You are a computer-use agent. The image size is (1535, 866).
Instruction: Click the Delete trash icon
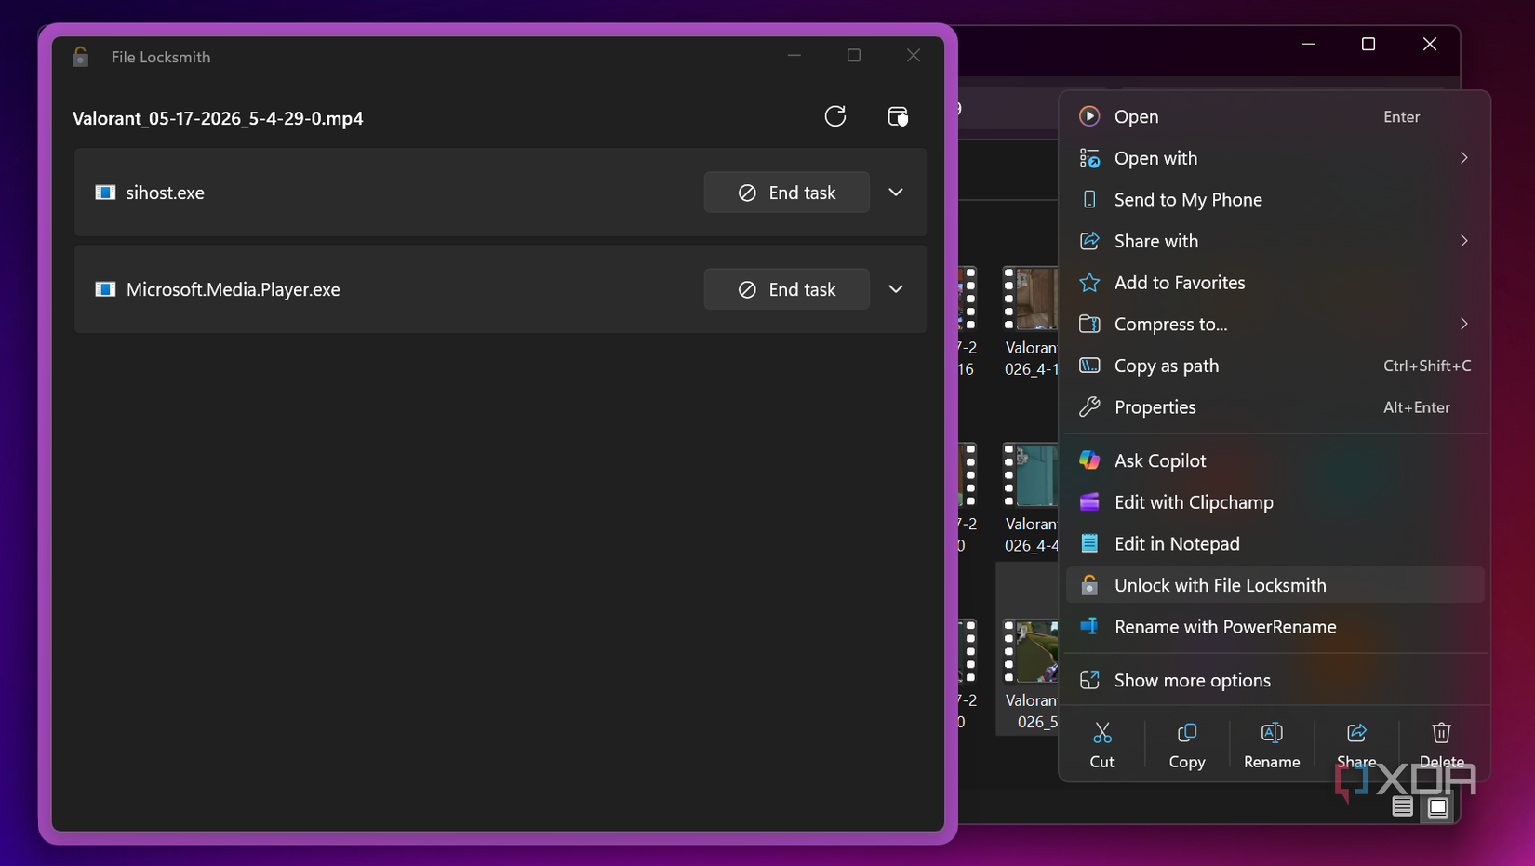(1441, 733)
